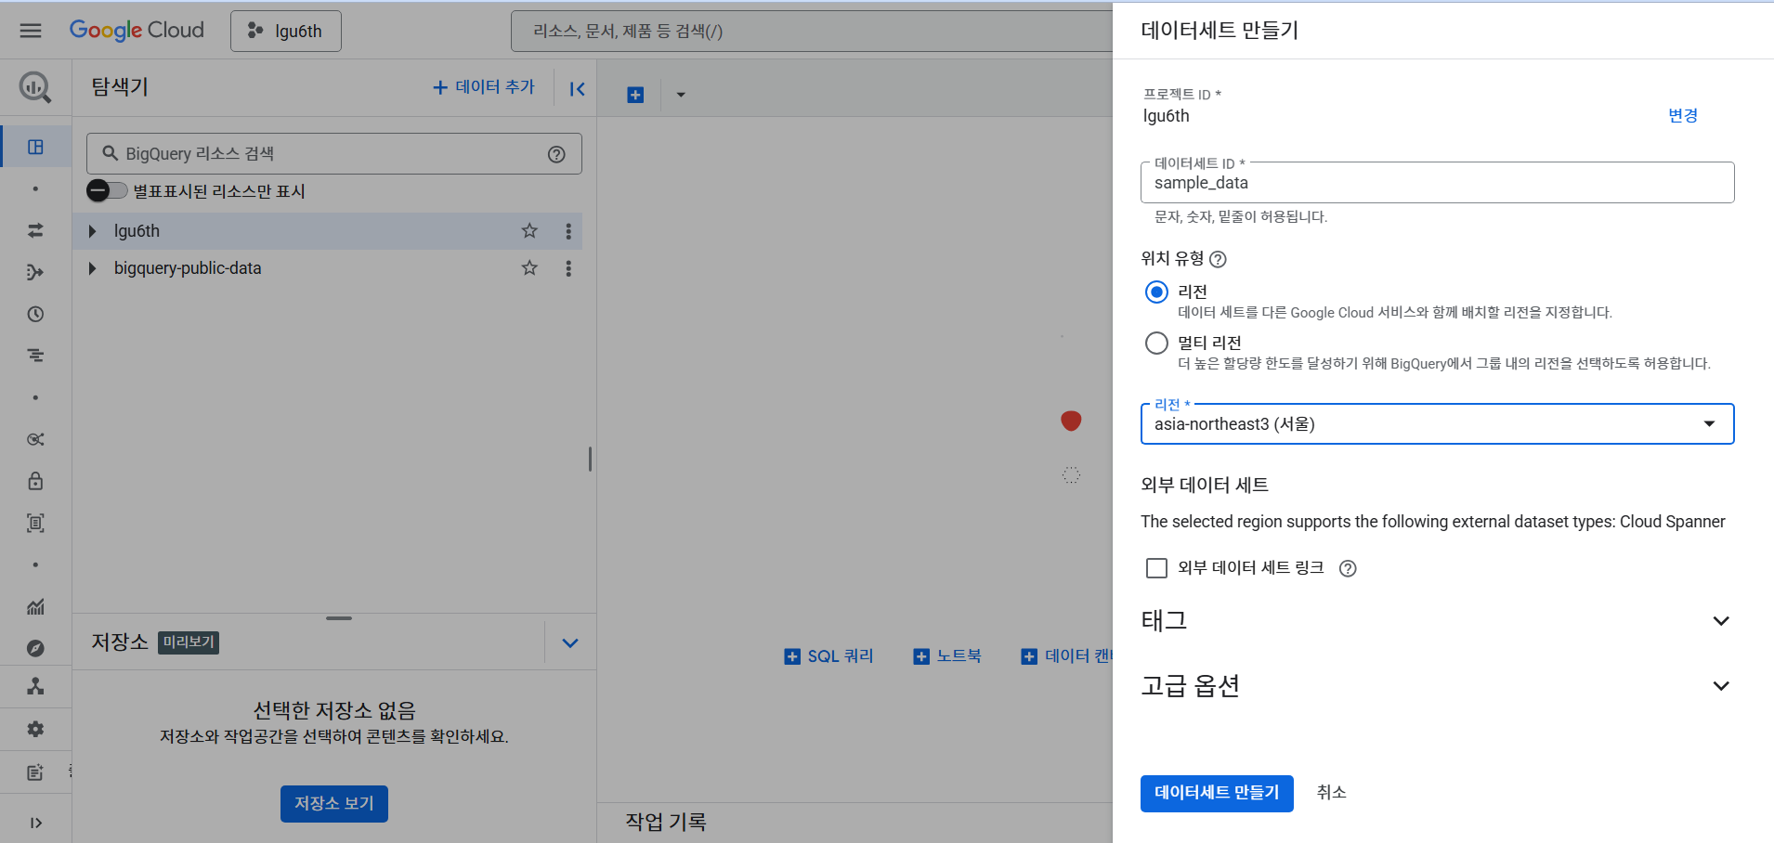The width and height of the screenshot is (1774, 843).
Task: Focus the top resource search bar
Action: click(x=811, y=32)
